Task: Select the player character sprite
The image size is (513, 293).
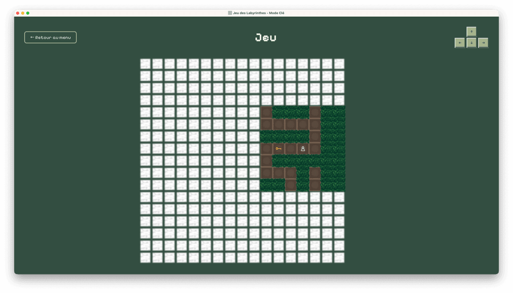Action: tap(303, 148)
